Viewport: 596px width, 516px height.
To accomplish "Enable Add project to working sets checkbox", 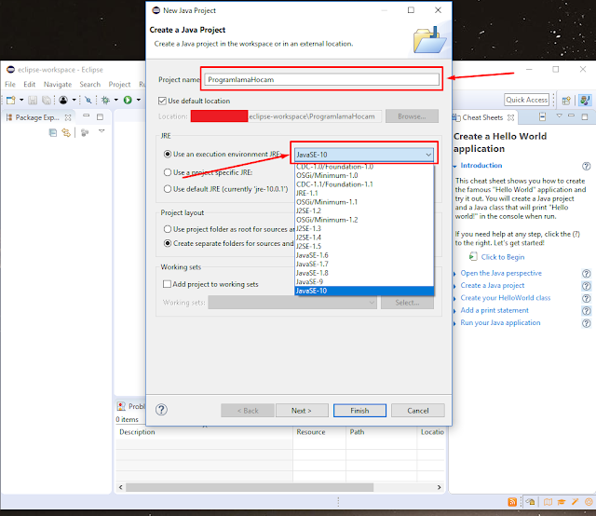I will 167,284.
